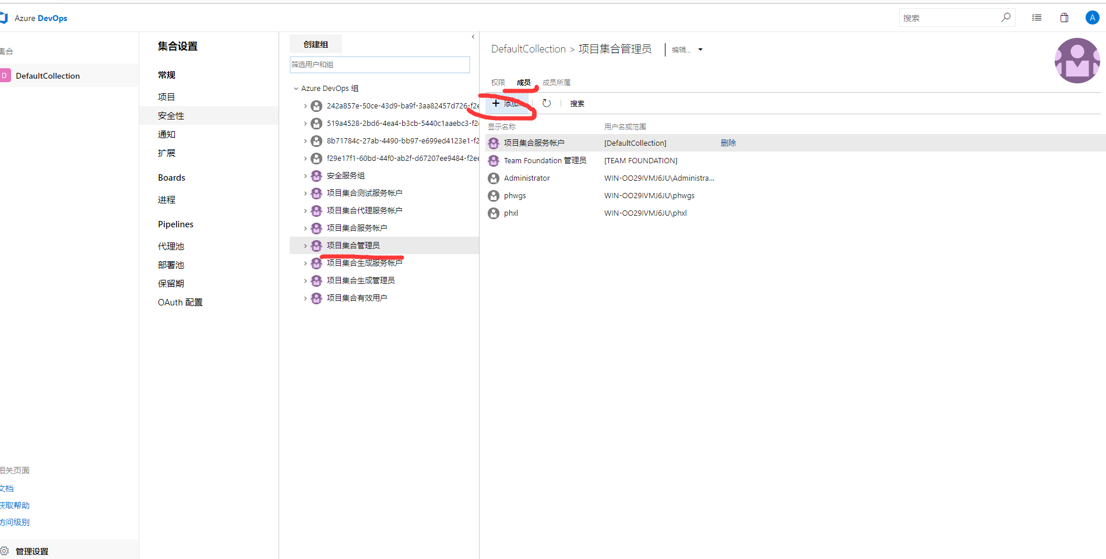
Task: Click the search magnifier icon at top
Action: pos(1006,17)
